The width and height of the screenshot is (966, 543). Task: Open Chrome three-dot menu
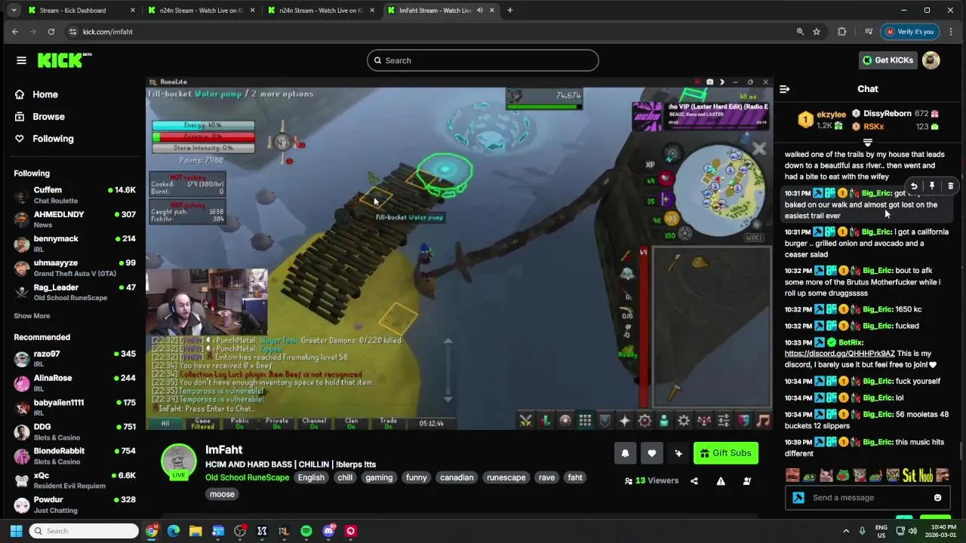(950, 32)
